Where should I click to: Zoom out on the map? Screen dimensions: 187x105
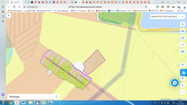[183, 92]
